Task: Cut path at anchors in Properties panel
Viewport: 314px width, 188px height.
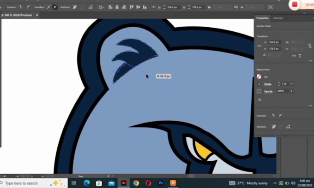Action: (288, 126)
